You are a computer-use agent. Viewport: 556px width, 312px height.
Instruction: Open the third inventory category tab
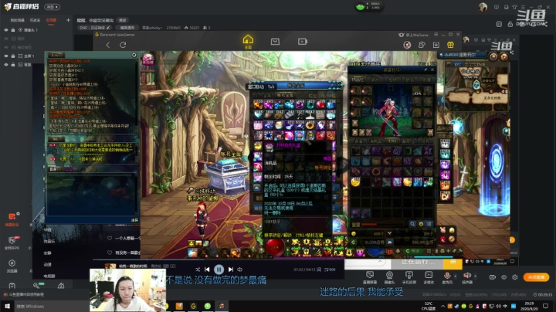[x=392, y=141]
